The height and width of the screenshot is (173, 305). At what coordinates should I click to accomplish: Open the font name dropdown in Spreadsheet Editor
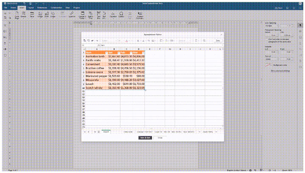(x=109, y=41)
